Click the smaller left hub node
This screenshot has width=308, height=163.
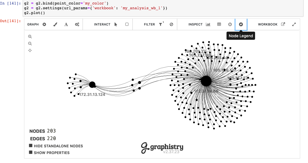92,85
